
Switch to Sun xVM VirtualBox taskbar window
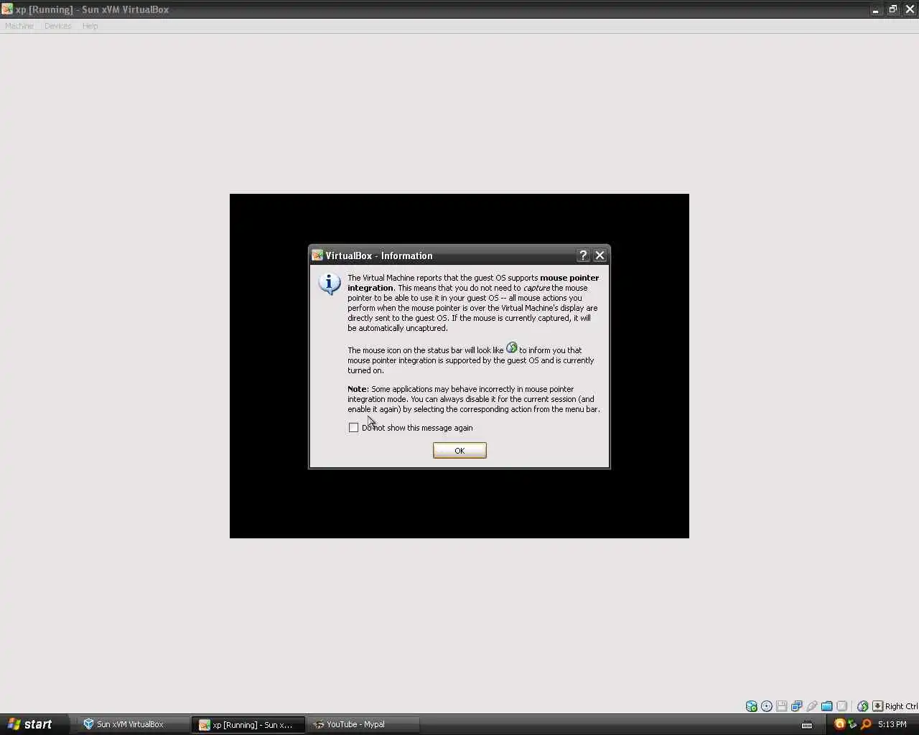coord(133,724)
